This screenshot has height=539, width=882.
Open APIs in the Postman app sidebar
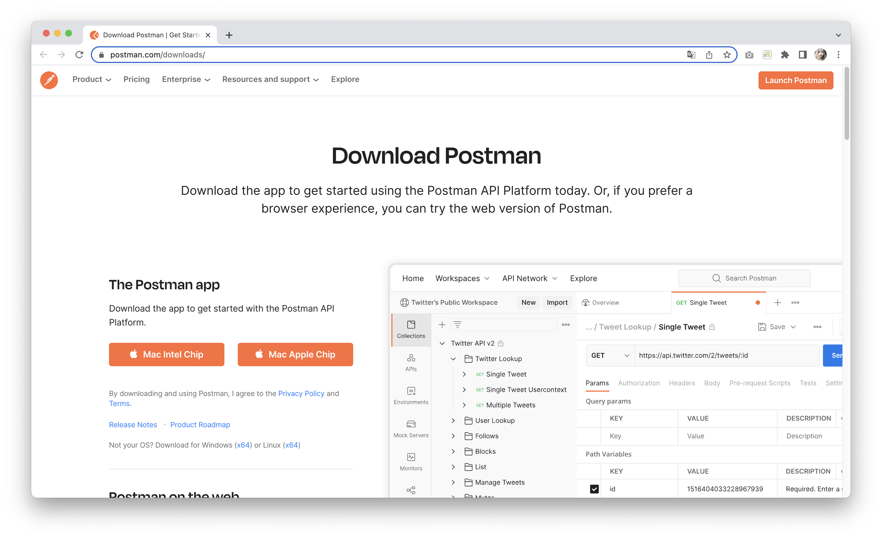click(411, 363)
